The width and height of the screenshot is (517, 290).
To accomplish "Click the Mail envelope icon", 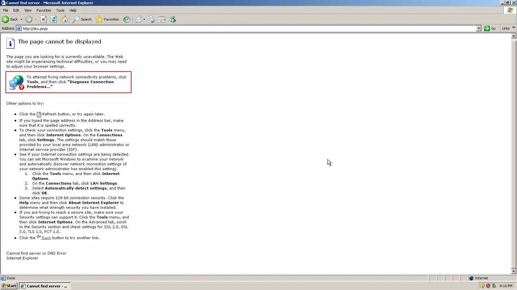I will pyautogui.click(x=139, y=20).
